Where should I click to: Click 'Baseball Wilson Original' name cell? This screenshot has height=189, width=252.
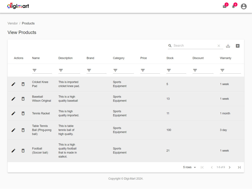coord(42,99)
